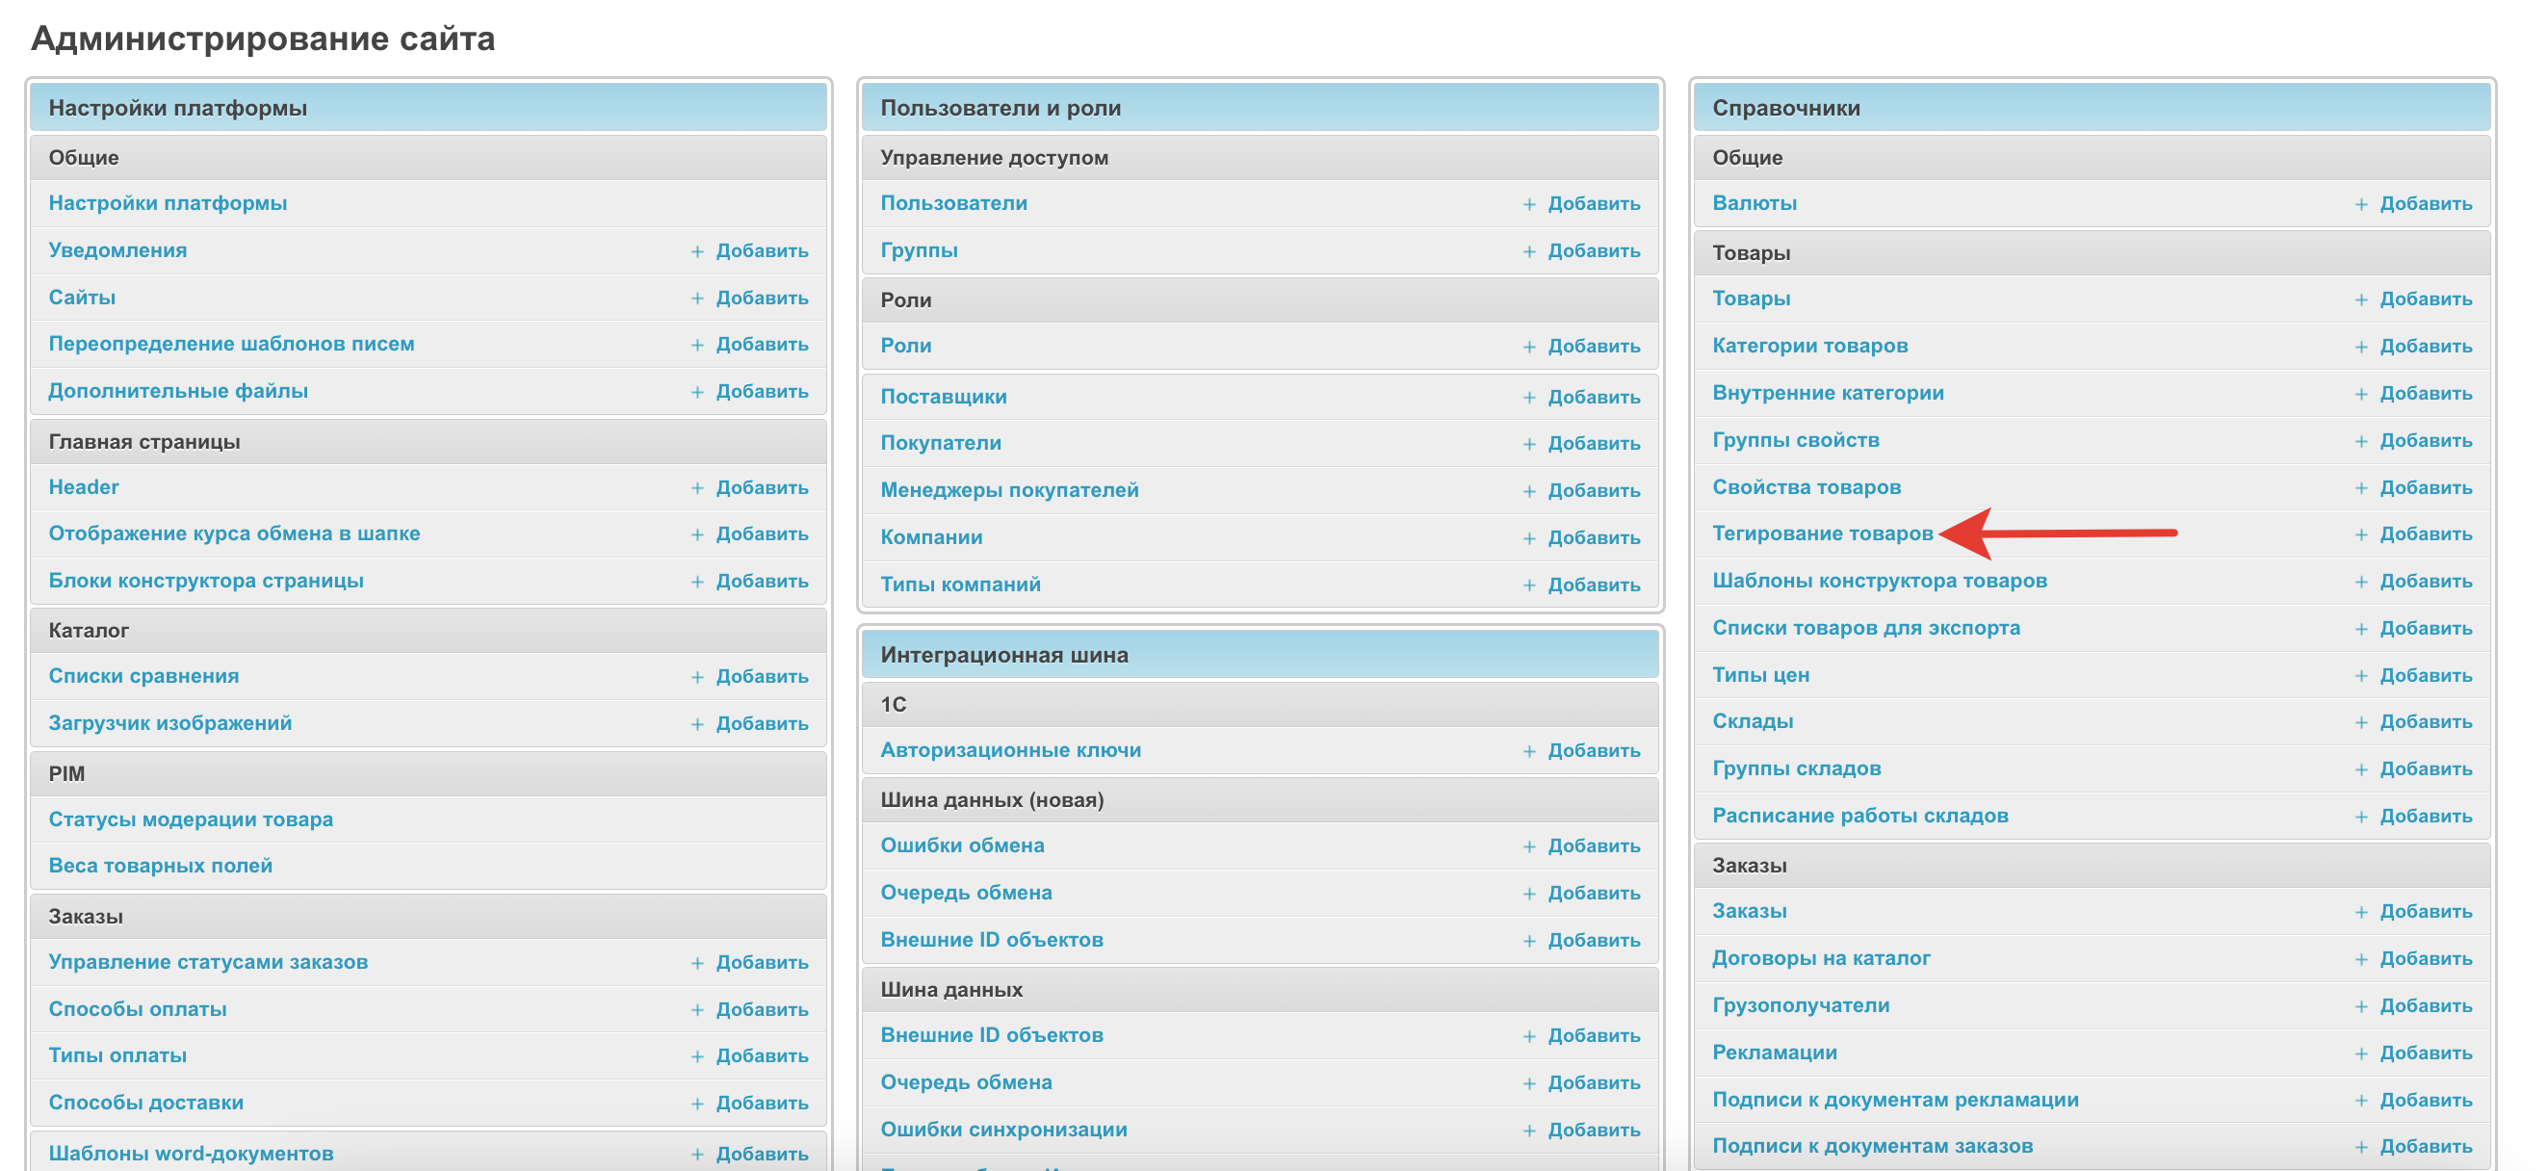Click the plus icon beside Компании
Viewport: 2548px width, 1171px height.
point(1529,539)
